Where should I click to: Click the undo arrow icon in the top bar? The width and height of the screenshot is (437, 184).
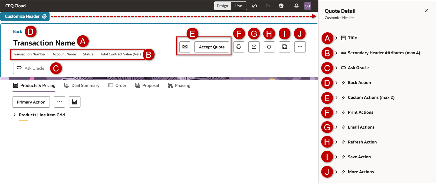[255, 6]
